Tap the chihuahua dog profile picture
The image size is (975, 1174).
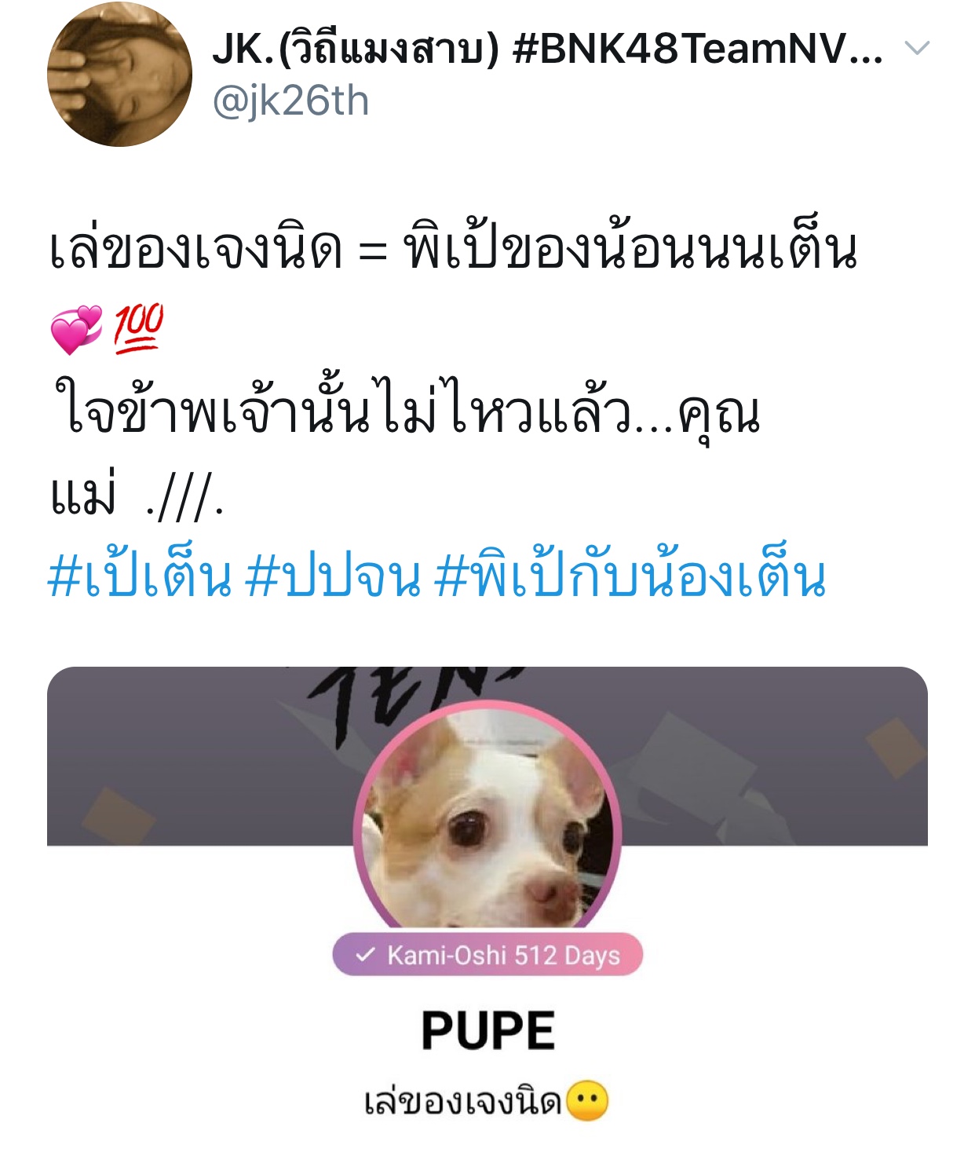click(x=487, y=817)
